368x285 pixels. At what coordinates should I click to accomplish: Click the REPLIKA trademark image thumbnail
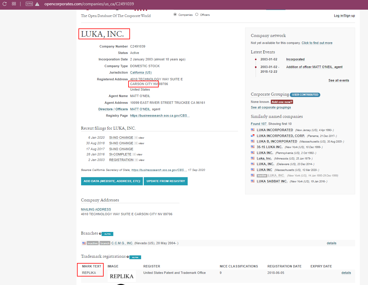121,276
